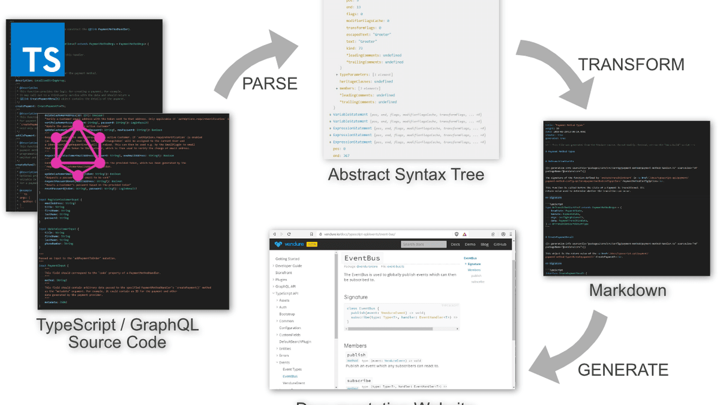
Task: Click the Brave shield icon
Action: 456,234
